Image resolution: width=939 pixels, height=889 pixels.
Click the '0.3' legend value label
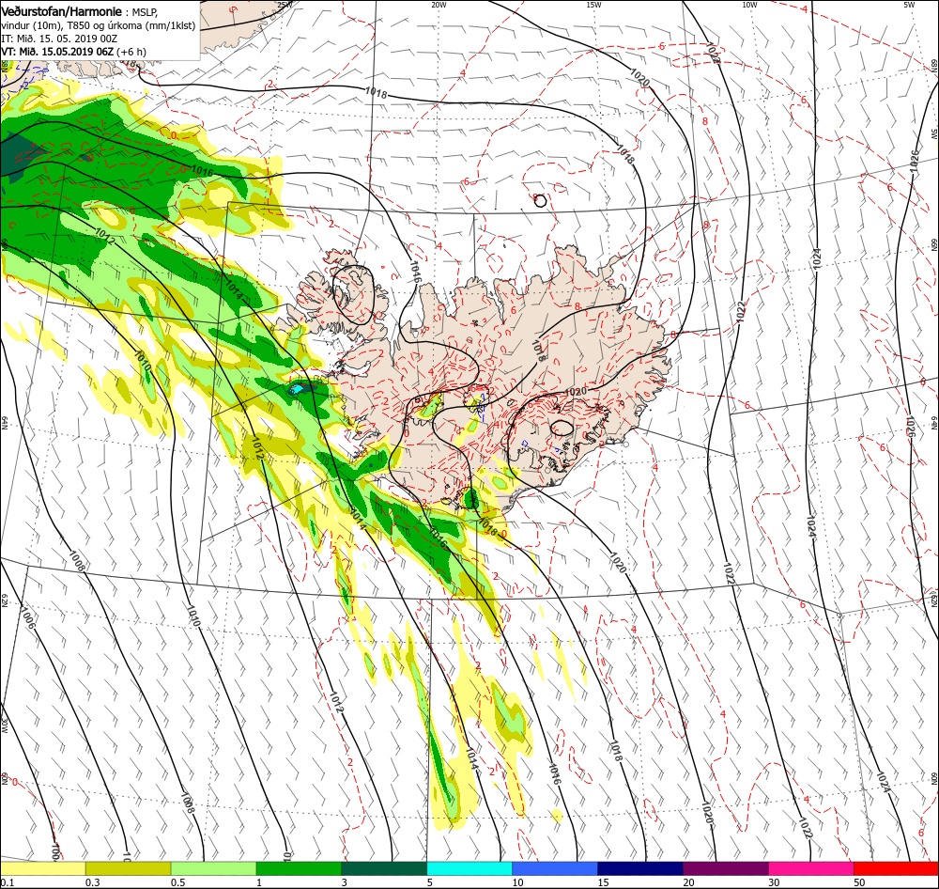(x=92, y=882)
